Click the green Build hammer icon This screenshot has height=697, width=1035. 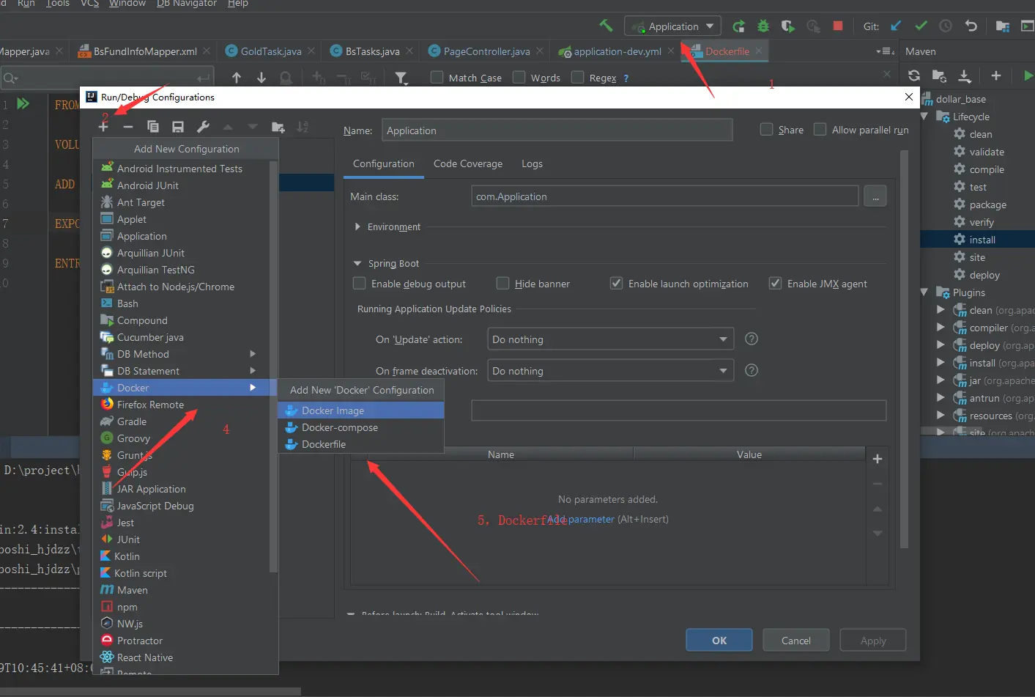coord(606,26)
